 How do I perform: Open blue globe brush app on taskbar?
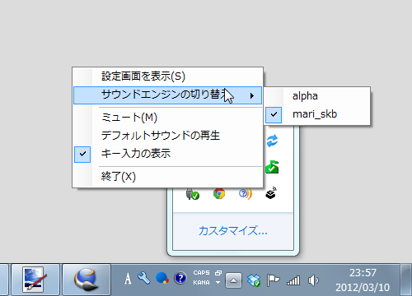[87, 280]
